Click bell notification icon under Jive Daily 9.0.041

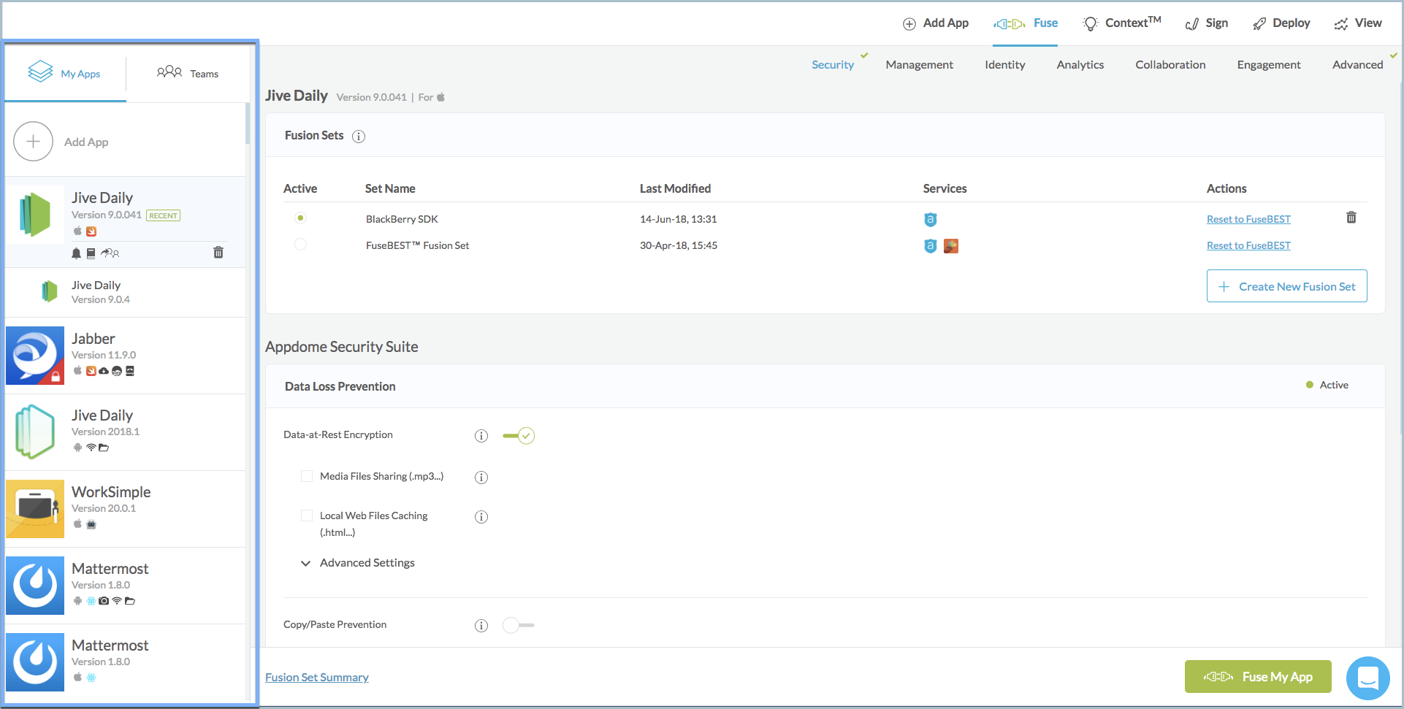[x=77, y=253]
